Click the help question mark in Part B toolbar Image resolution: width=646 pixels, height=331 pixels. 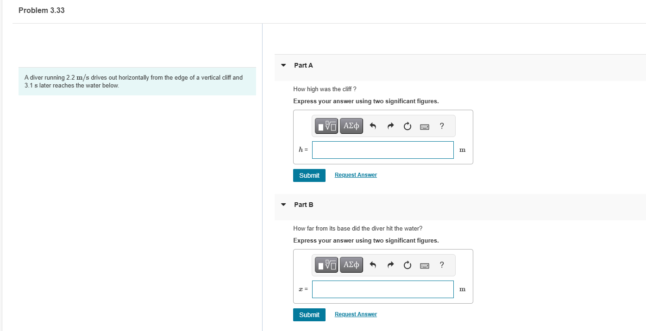pos(442,265)
